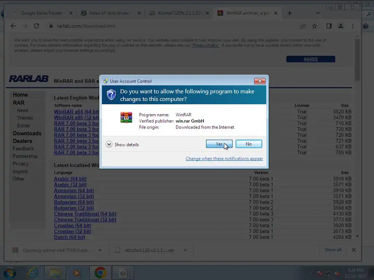Download WinRAR x86 (32 bit) link
Viewport: 374px width, 280px height.
tap(76, 117)
